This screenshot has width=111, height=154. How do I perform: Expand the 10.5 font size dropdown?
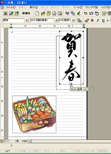coord(73,20)
